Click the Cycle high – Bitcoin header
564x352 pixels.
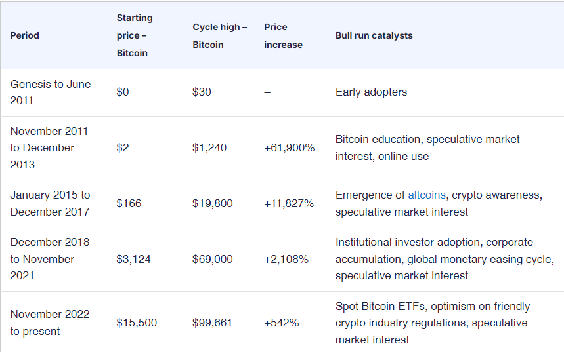[x=220, y=35]
